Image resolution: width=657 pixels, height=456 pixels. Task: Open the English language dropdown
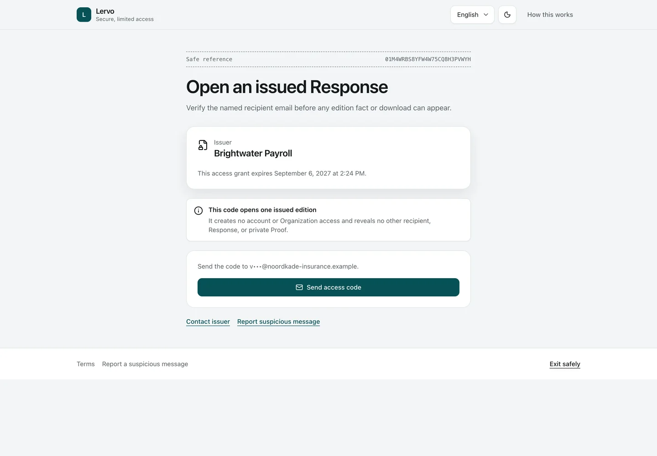(472, 15)
